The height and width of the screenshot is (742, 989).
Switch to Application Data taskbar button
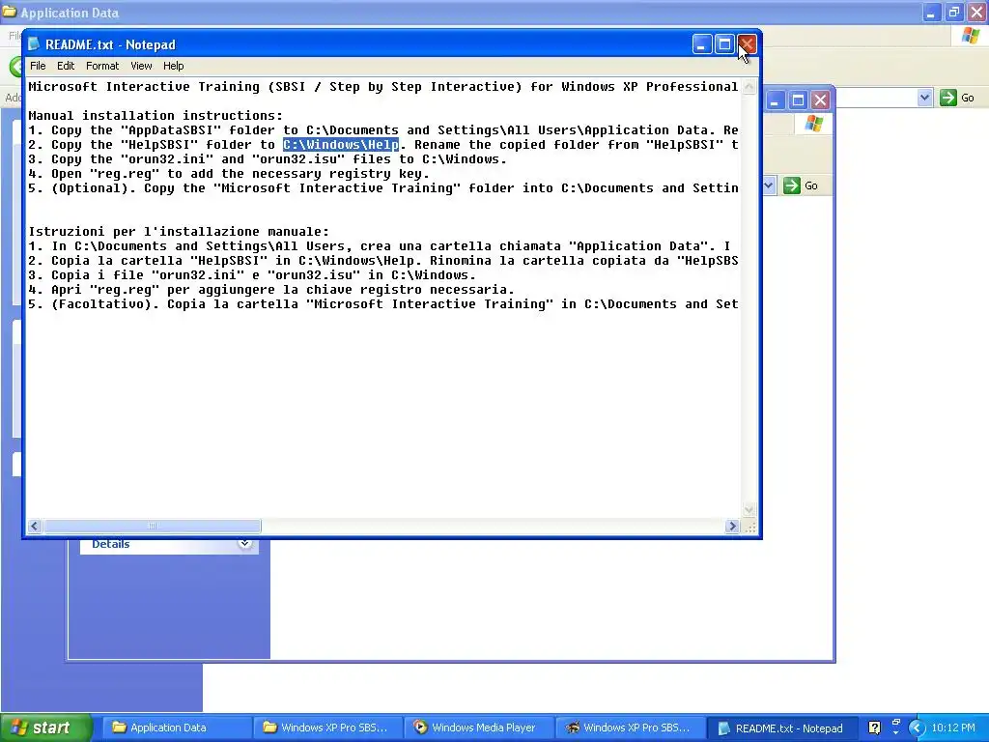click(176, 728)
